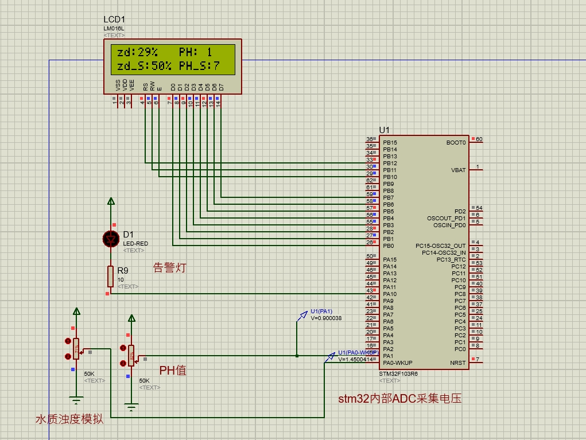Click the OSCIN_PD0 pin label
Screen dimensions: 586x440
click(449, 225)
